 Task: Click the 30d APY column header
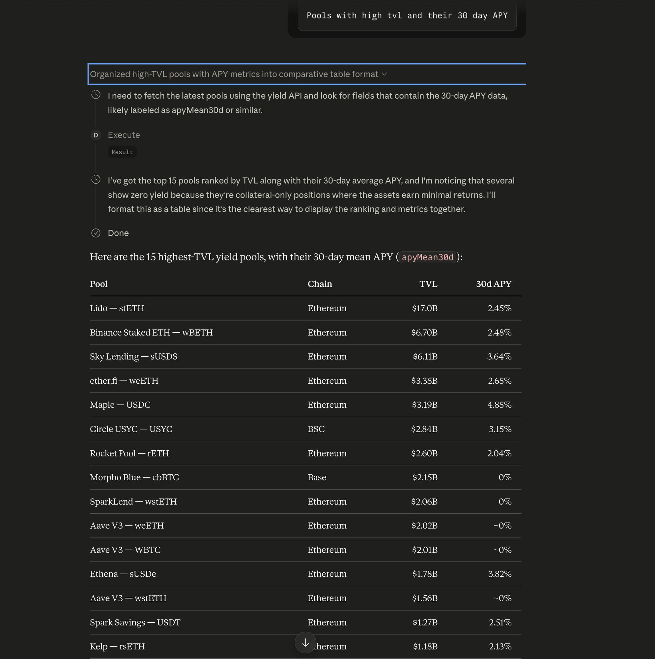point(494,284)
